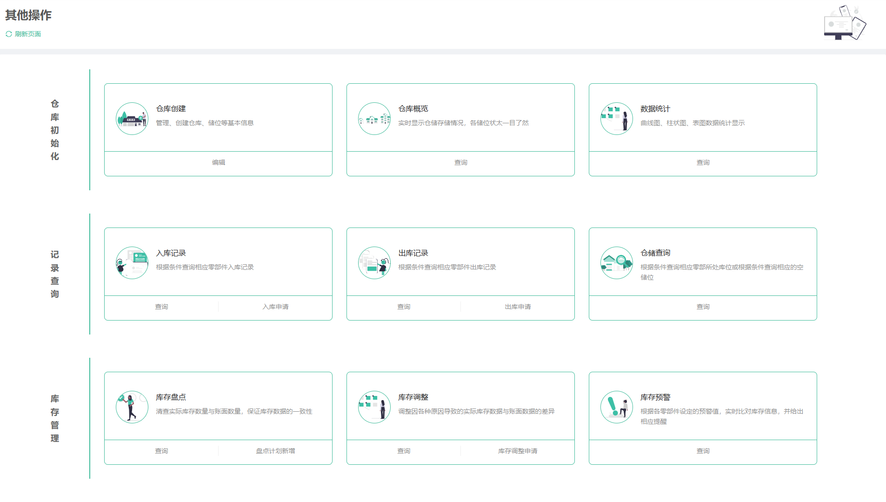Click the 数据统计 card title
Image resolution: width=886 pixels, height=502 pixels.
[x=655, y=109]
